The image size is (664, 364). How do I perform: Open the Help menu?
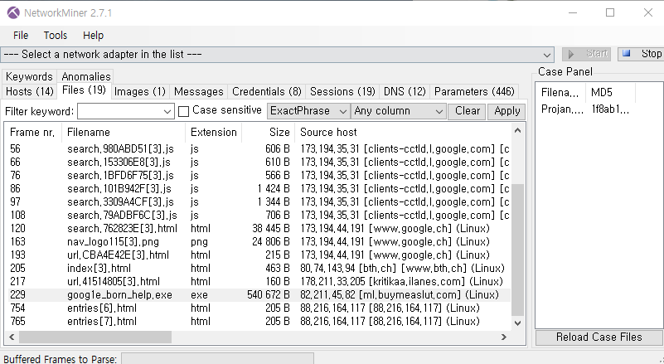93,35
